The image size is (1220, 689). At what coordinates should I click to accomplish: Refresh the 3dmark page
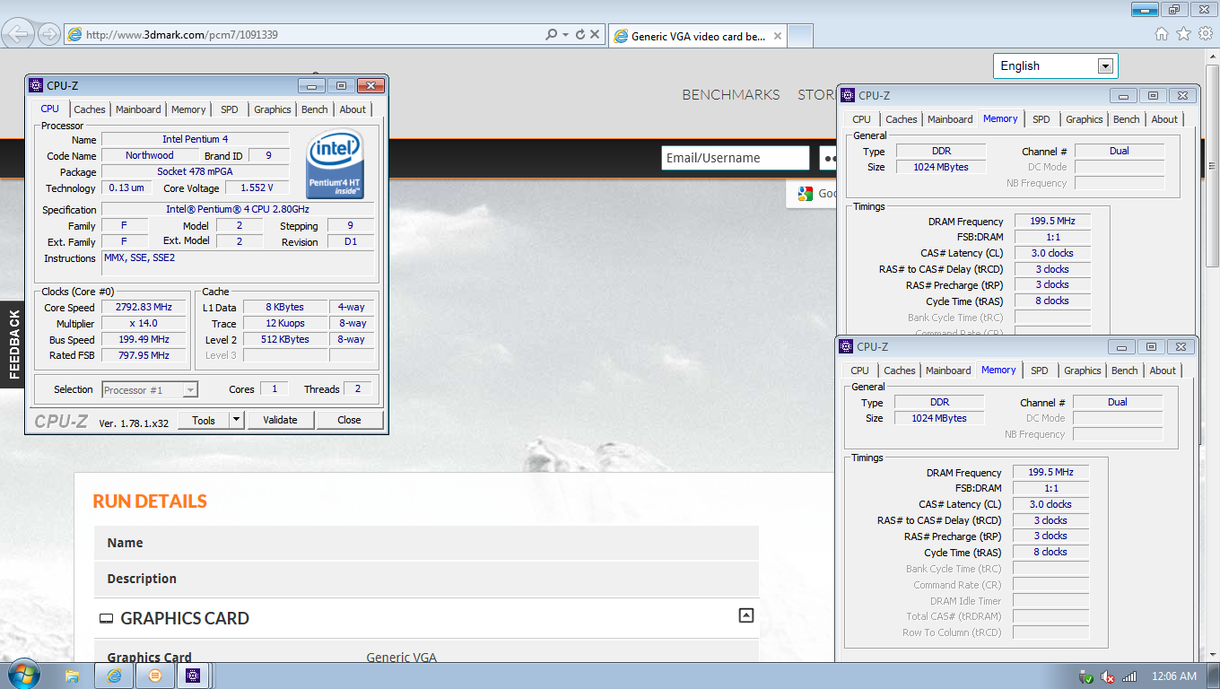click(x=580, y=35)
